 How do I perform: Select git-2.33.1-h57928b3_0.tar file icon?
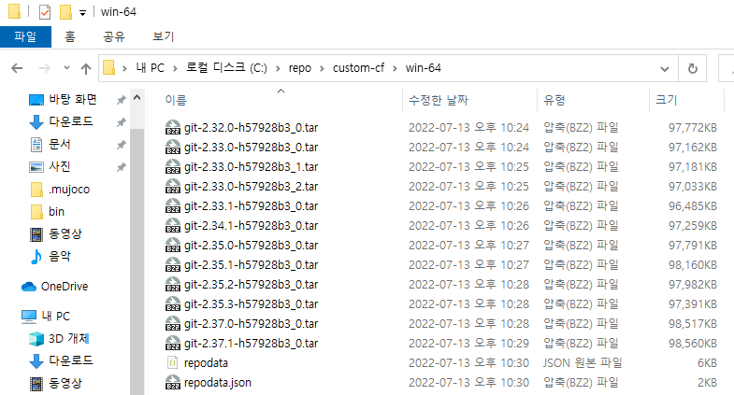173,205
